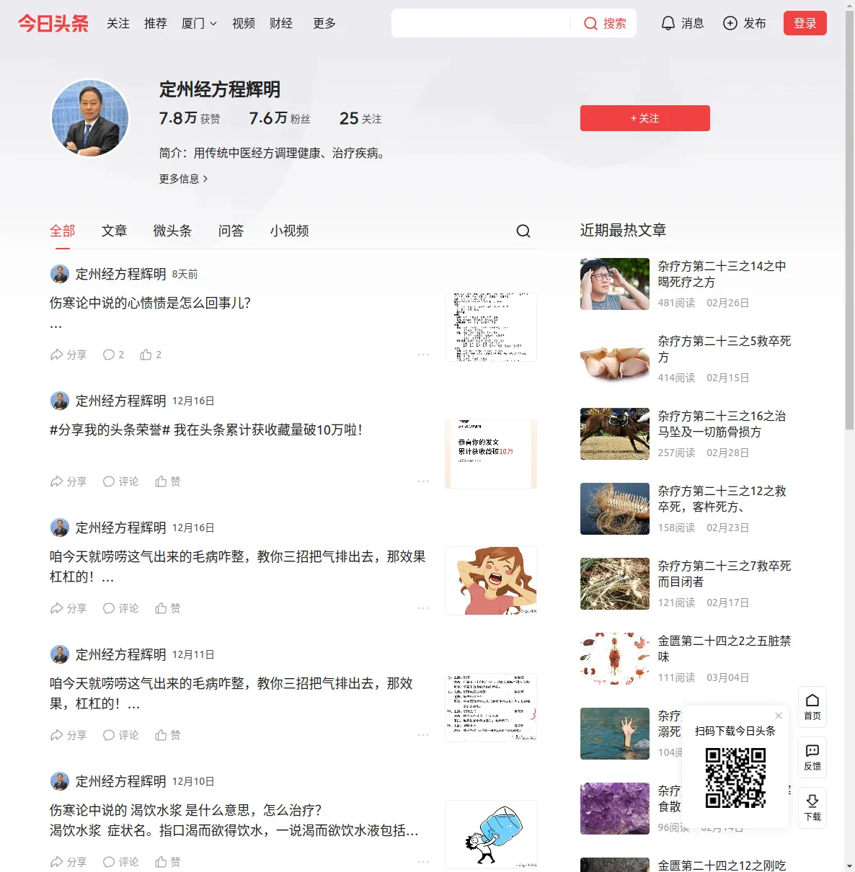Viewport: 855px width, 872px height.
Task: View the 7.6万 粉丝 followers count
Action: [x=280, y=118]
